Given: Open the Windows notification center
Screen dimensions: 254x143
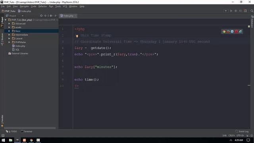Looking at the screenshot, I should [x=248, y=140].
